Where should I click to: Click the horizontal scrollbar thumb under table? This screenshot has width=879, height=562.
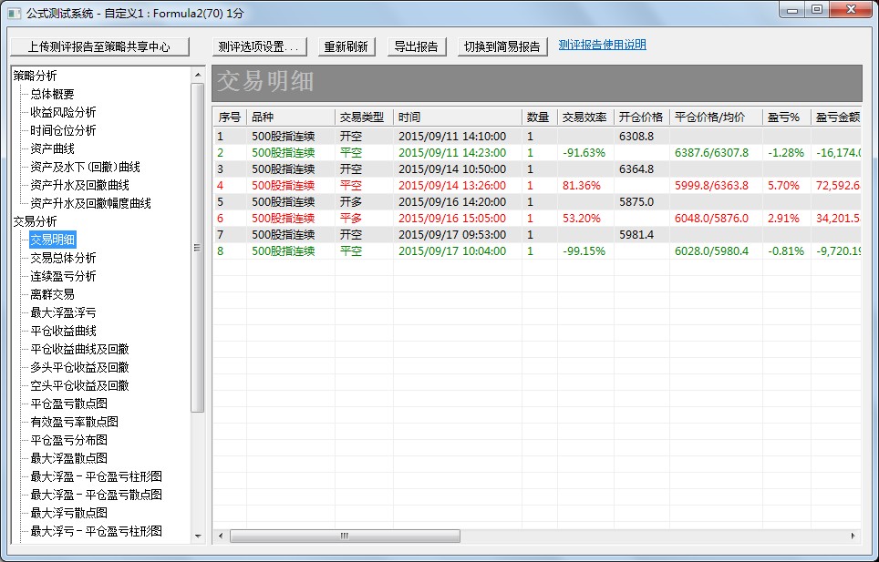(x=346, y=536)
